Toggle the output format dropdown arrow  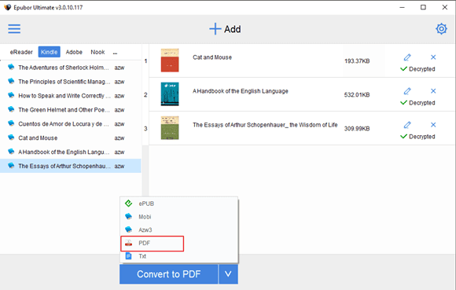228,274
